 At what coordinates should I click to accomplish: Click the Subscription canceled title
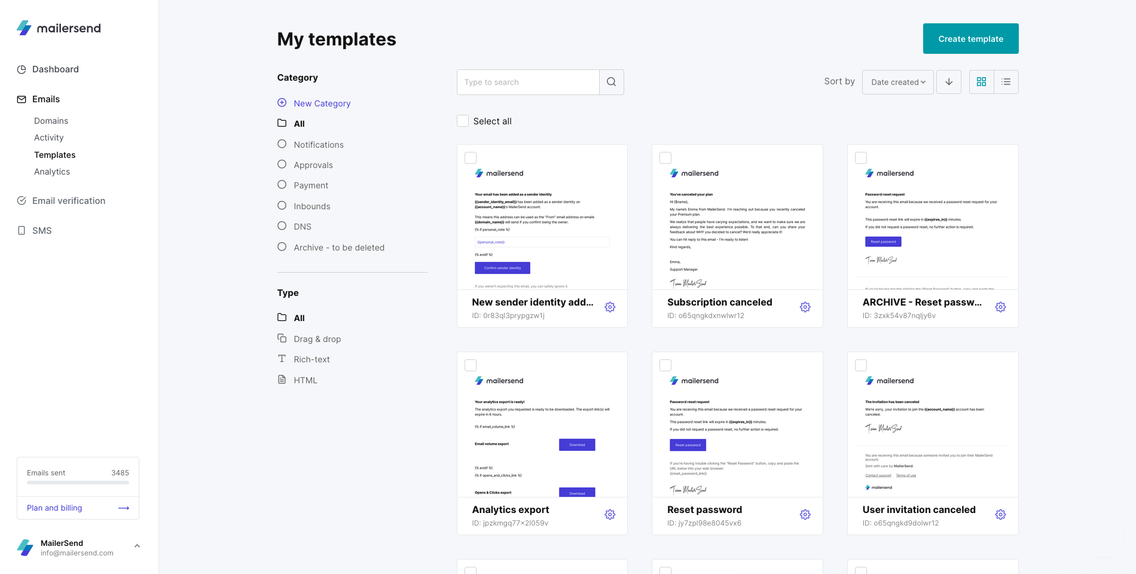(719, 303)
